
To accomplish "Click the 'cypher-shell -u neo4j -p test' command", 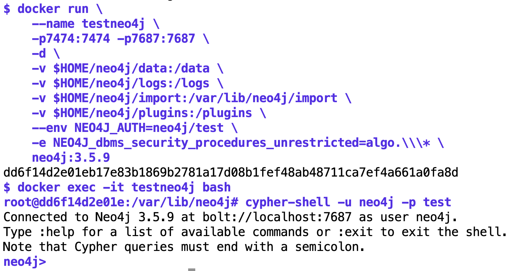I will click(348, 202).
